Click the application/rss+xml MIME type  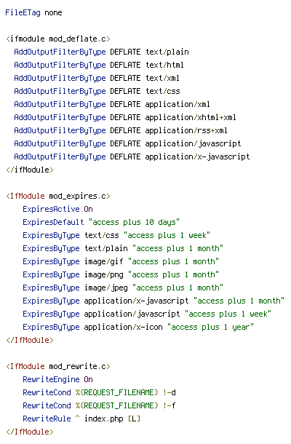186,130
